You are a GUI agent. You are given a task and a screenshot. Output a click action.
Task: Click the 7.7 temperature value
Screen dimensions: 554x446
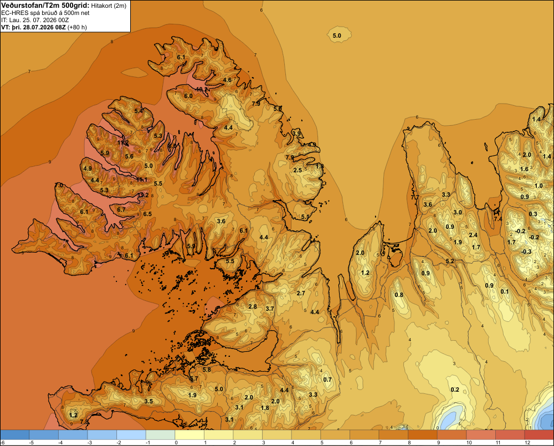pyautogui.click(x=415, y=198)
